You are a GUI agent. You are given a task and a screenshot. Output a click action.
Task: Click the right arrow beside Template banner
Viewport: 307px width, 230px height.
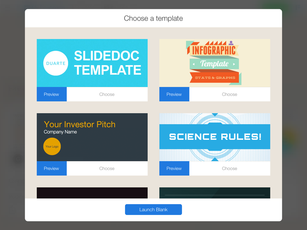234,64
